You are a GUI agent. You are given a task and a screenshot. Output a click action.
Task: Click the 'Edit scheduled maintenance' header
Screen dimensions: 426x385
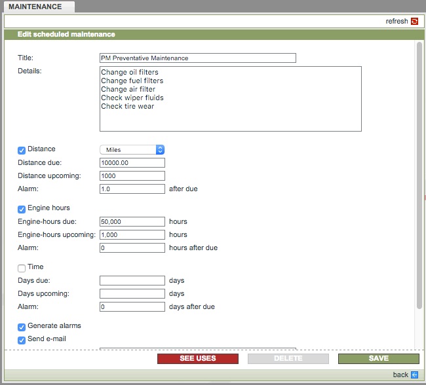[66, 34]
